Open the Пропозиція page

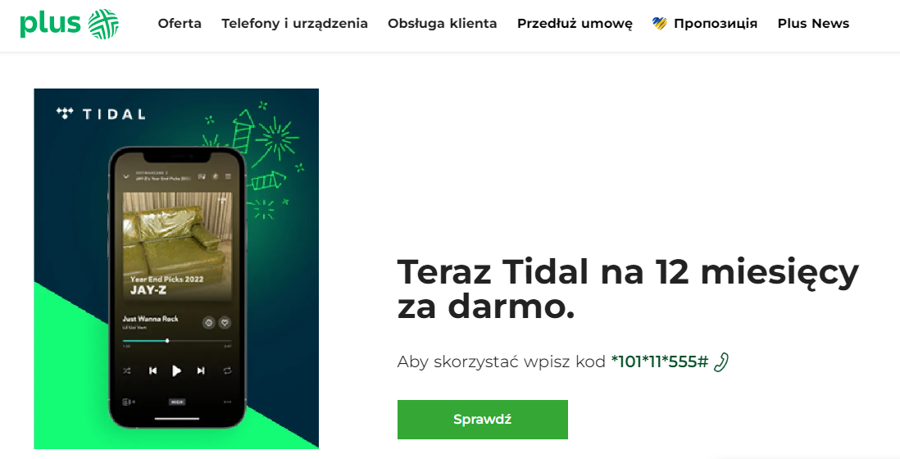coord(716,24)
